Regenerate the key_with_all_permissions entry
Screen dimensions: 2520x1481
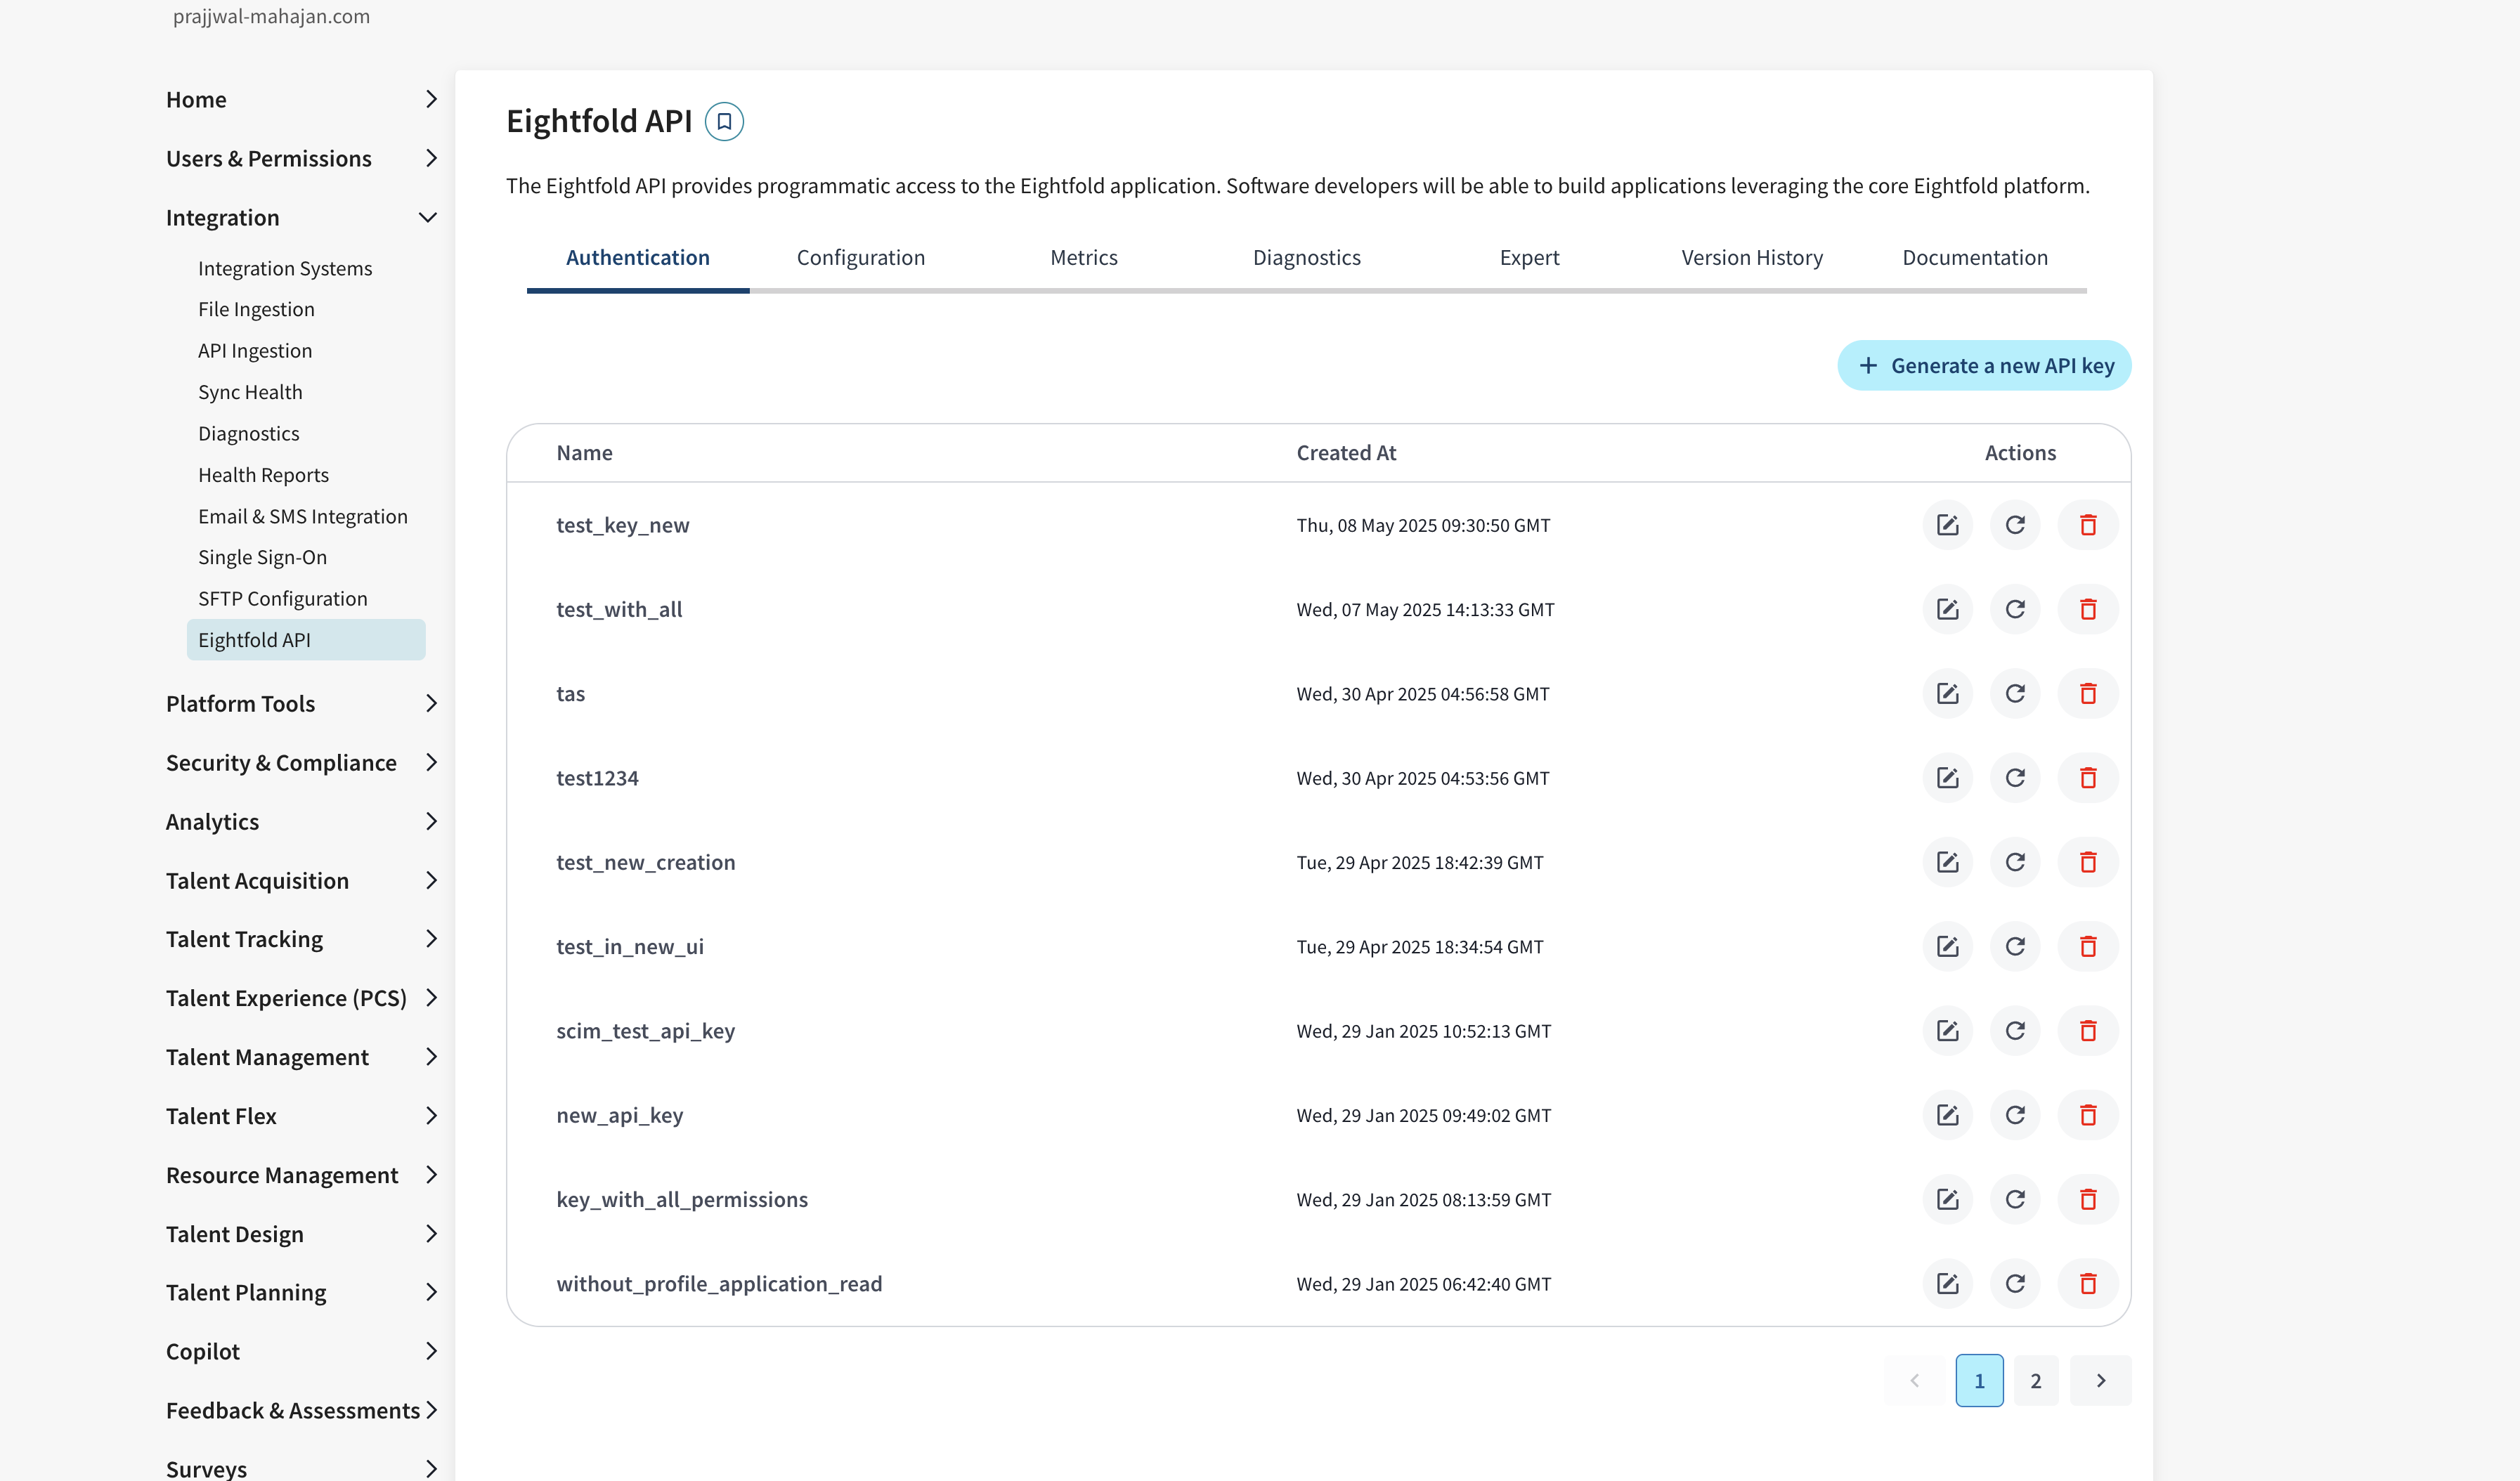pos(2015,1199)
